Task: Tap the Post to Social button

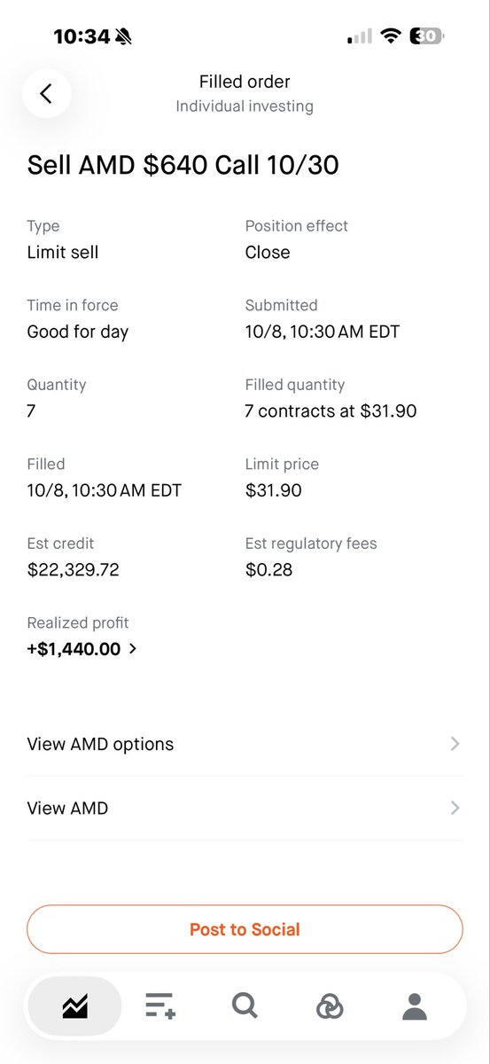Action: [245, 929]
